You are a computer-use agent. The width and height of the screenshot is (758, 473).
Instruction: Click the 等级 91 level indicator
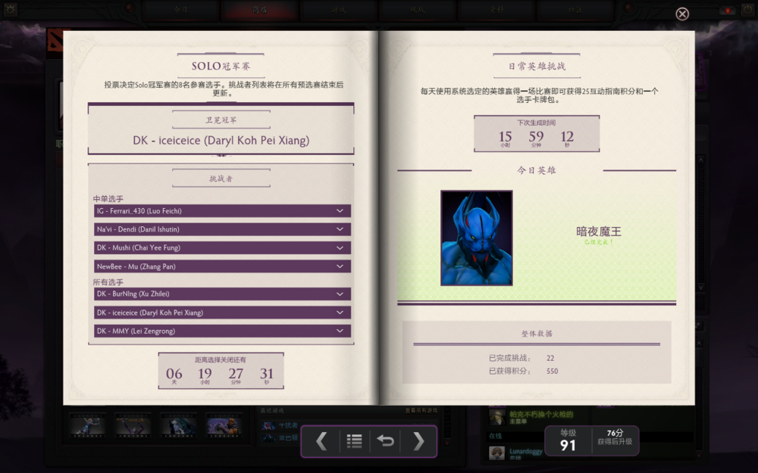point(568,440)
